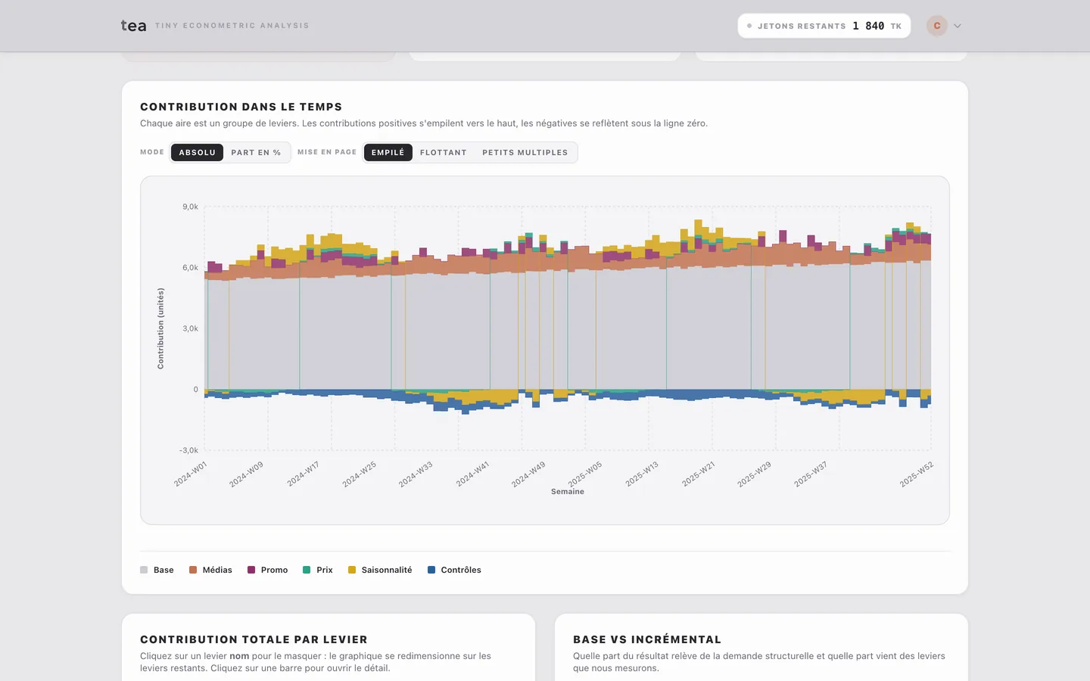Click the 2025-W21 axis label

click(698, 474)
